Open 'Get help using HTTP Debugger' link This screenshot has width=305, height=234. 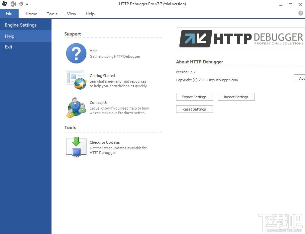(115, 56)
